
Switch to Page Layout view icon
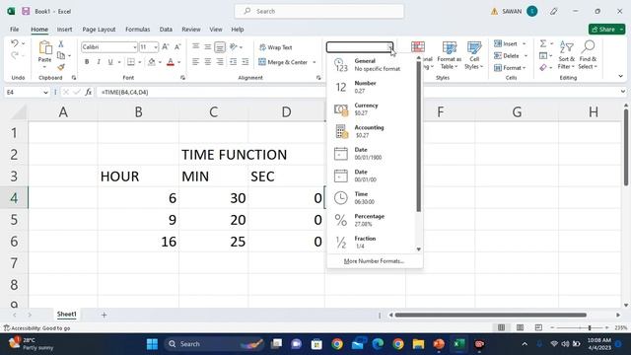tap(520, 327)
